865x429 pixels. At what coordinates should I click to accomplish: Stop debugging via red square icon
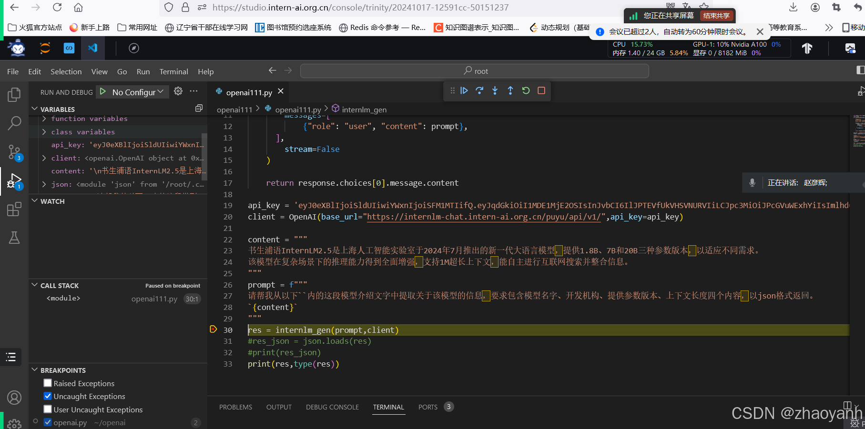541,90
